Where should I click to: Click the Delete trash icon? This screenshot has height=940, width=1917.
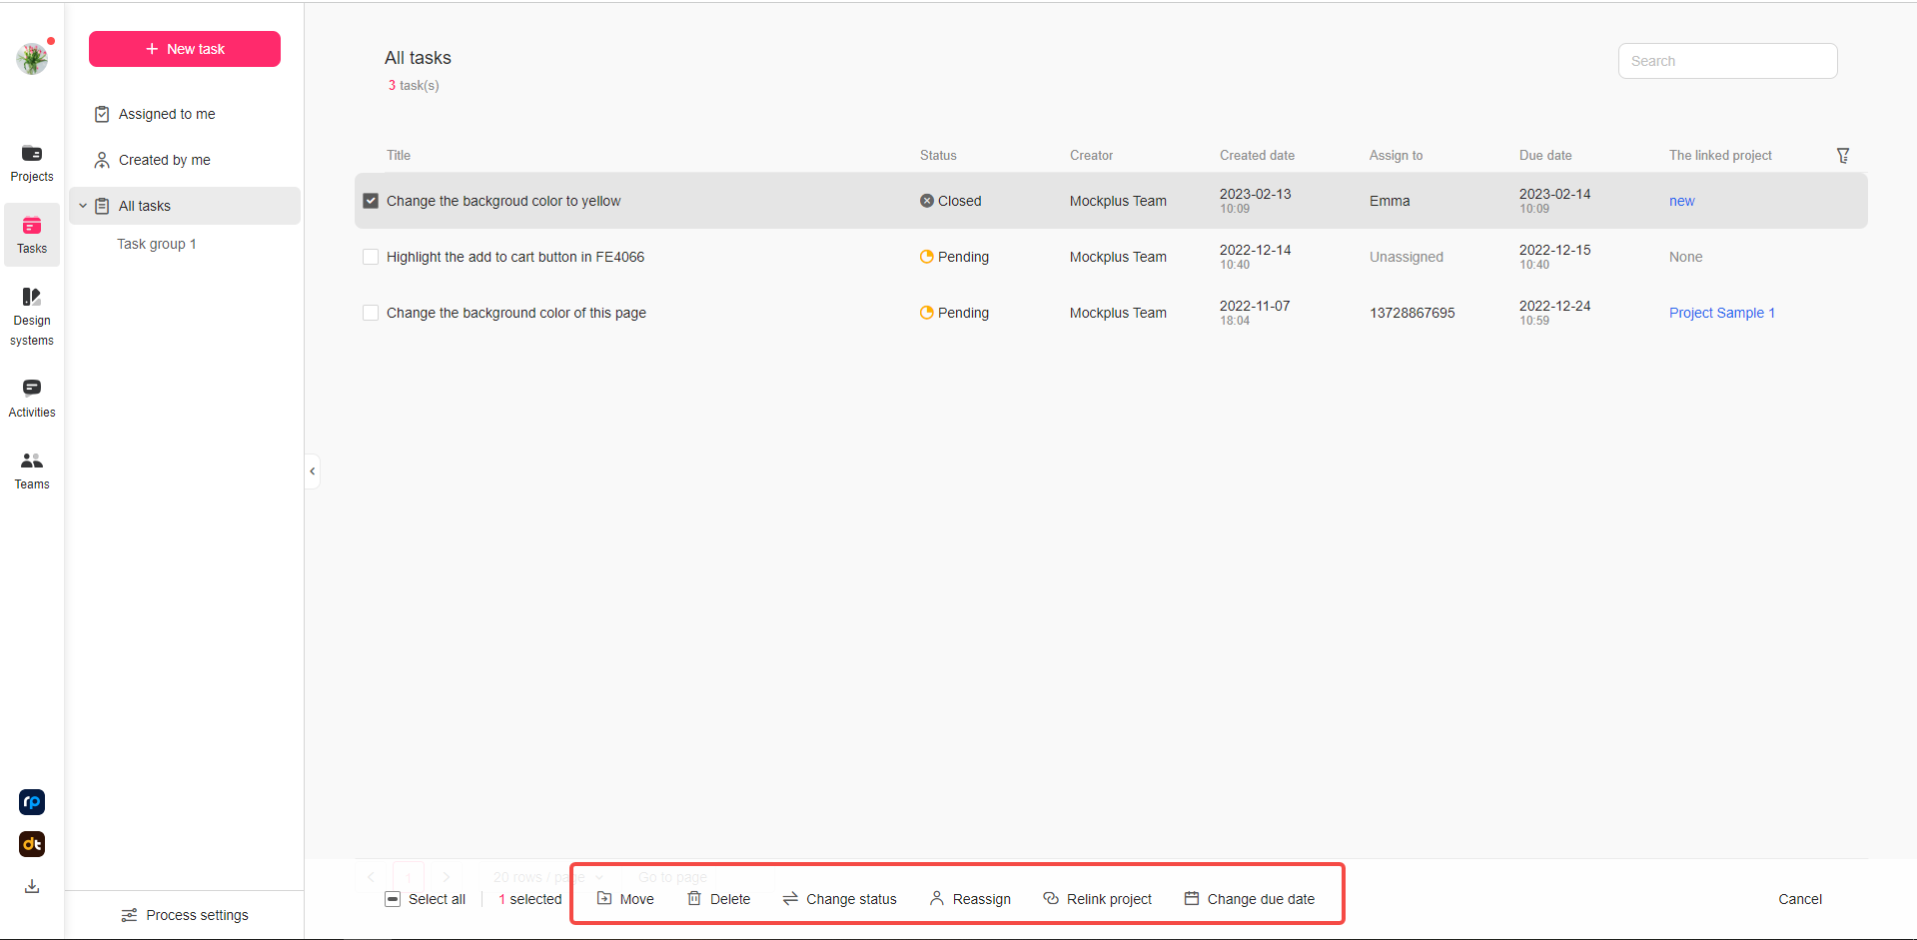pyautogui.click(x=694, y=898)
